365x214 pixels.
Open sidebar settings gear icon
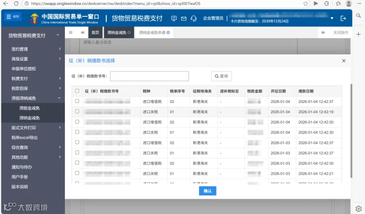click(x=359, y=208)
